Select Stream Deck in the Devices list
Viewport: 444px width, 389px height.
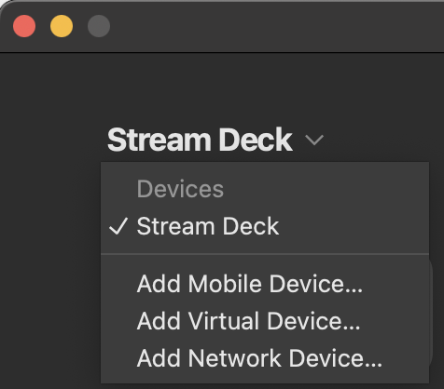(x=265, y=226)
